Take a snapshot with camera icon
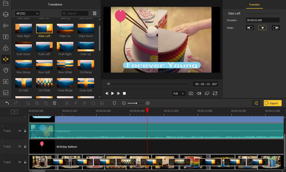The height and width of the screenshot is (172, 286). 191,93
